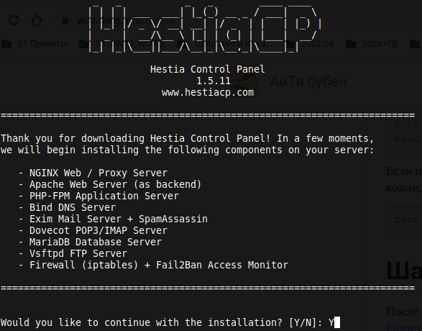The width and height of the screenshot is (422, 331).
Task: Open the WIKI_WOW bookmarks folder
Action: tap(122, 44)
